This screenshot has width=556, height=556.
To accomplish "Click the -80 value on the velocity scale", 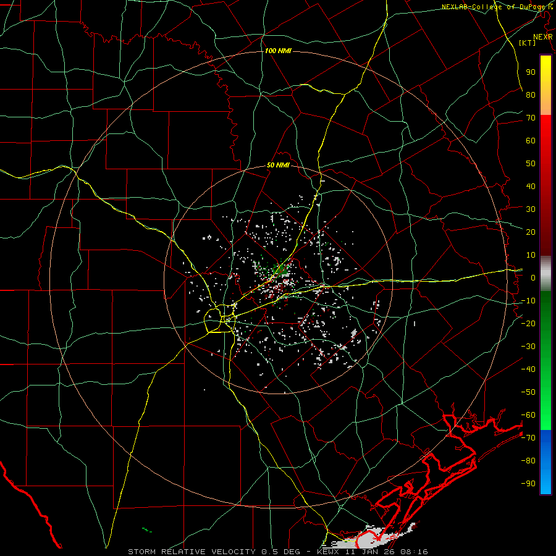I will (x=528, y=461).
